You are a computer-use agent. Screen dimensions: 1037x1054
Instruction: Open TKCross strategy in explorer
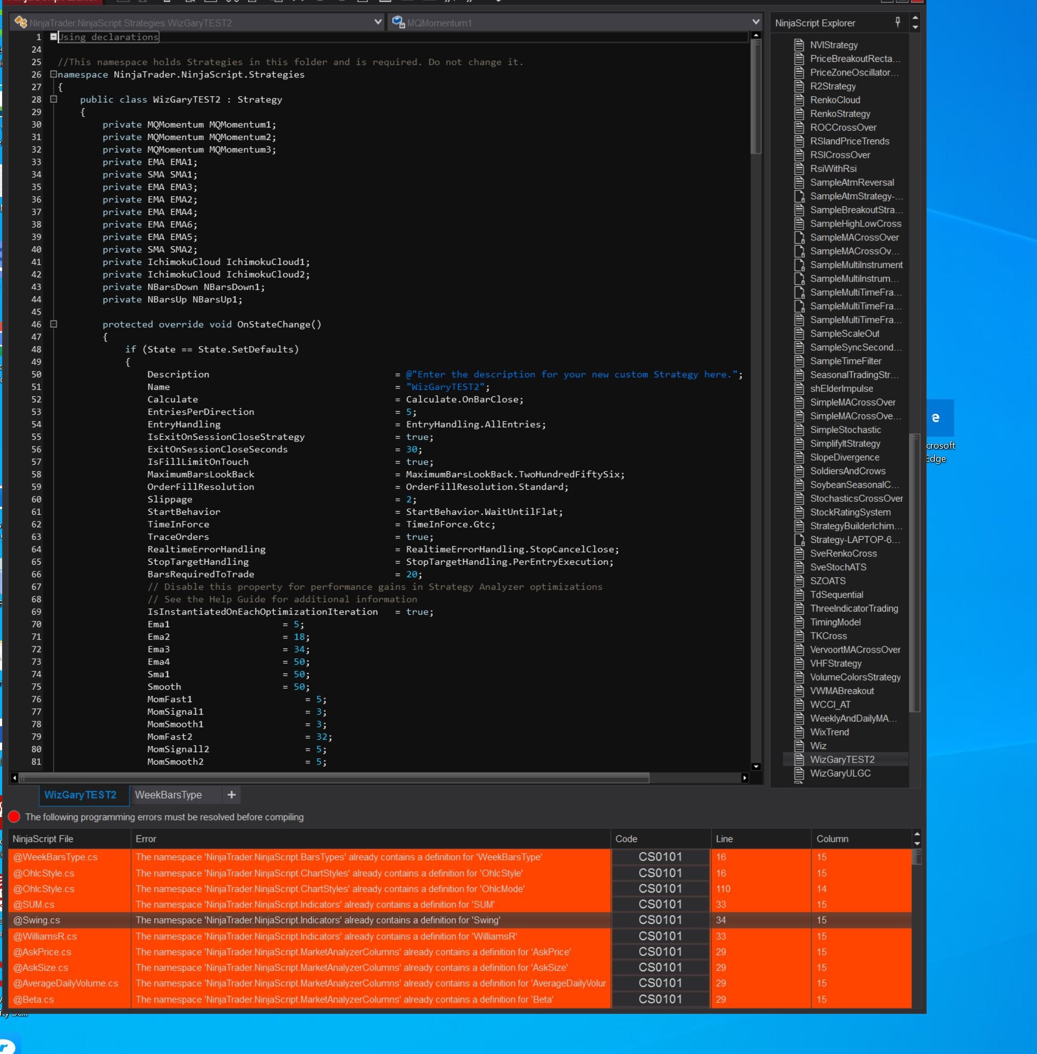point(828,636)
